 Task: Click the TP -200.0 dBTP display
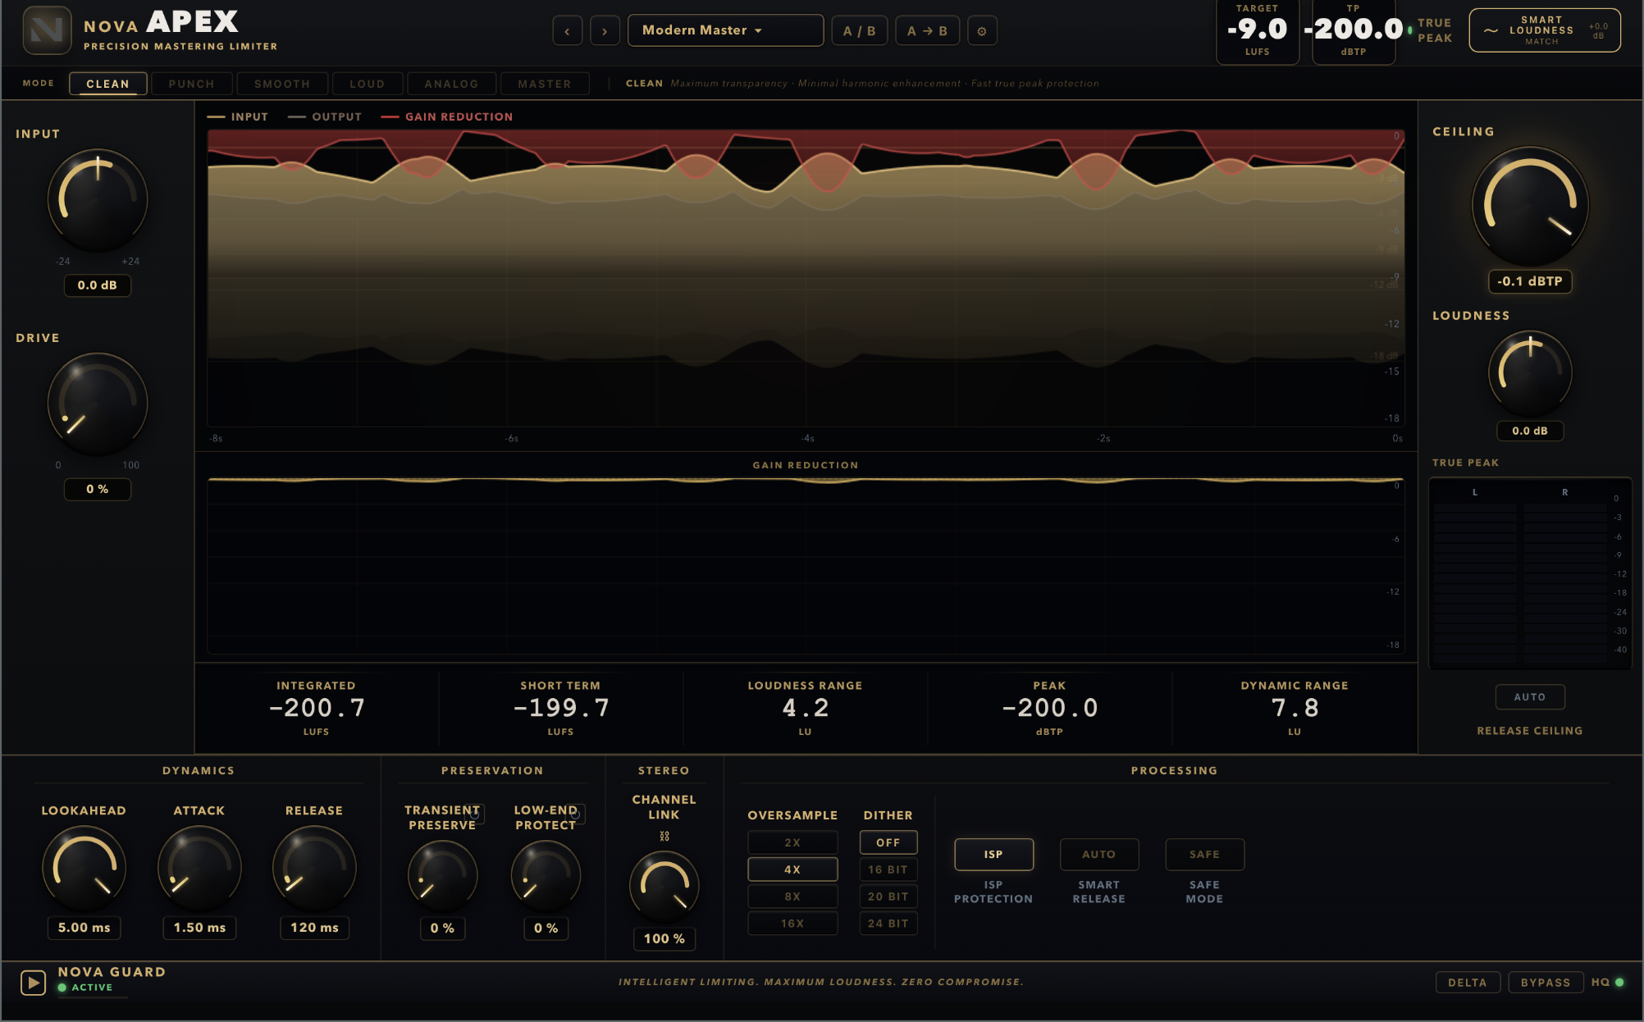[1354, 31]
